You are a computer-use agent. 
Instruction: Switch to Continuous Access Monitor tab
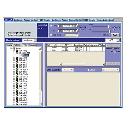point(25,20)
